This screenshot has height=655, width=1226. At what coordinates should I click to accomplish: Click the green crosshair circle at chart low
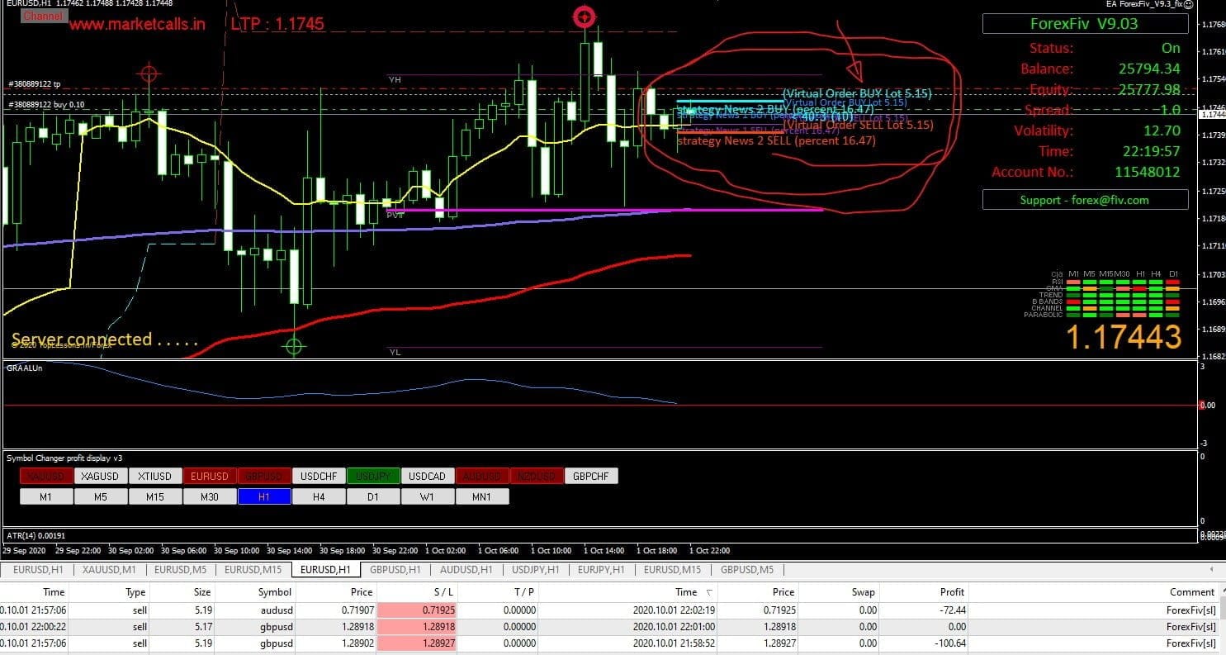click(296, 346)
